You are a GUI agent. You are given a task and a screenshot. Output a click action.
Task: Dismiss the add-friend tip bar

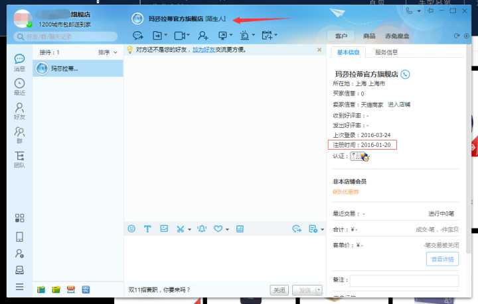(x=320, y=50)
